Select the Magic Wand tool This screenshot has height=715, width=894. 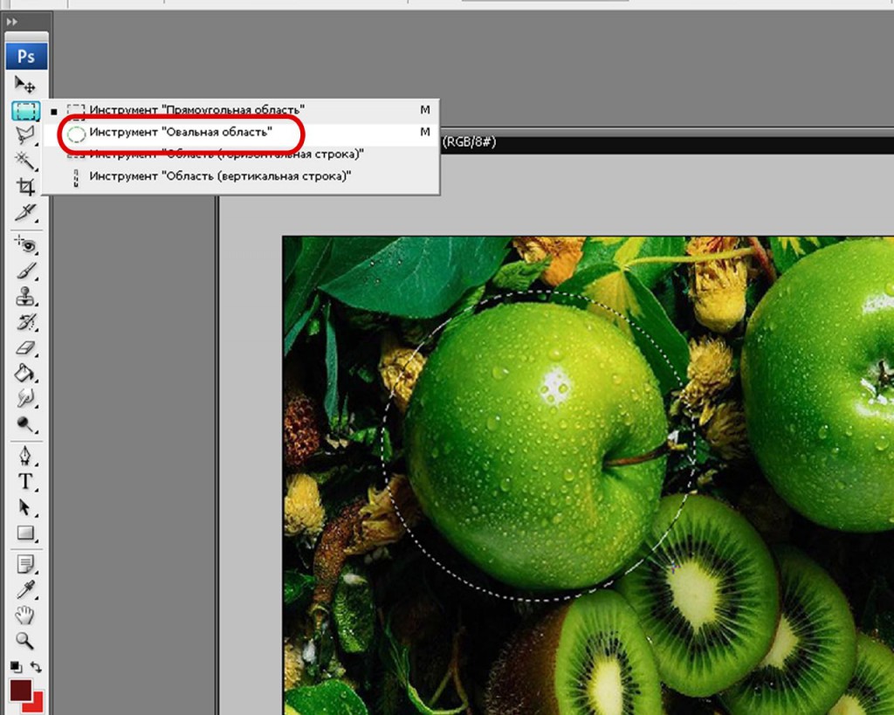tap(25, 161)
